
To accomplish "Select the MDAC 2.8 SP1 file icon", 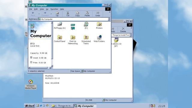I will (116, 42).
